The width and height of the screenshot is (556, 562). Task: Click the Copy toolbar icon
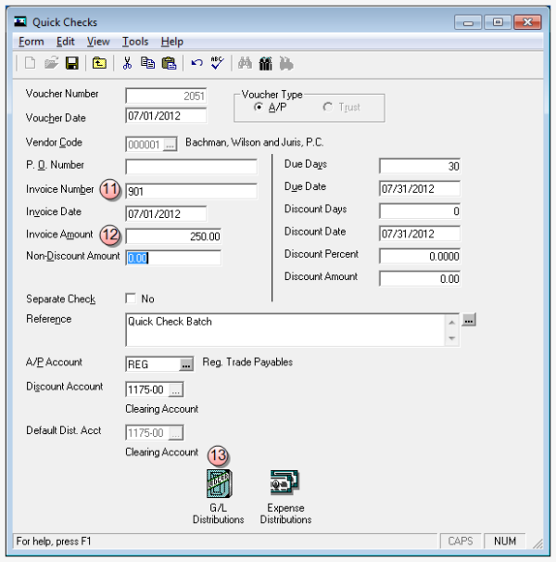point(147,64)
